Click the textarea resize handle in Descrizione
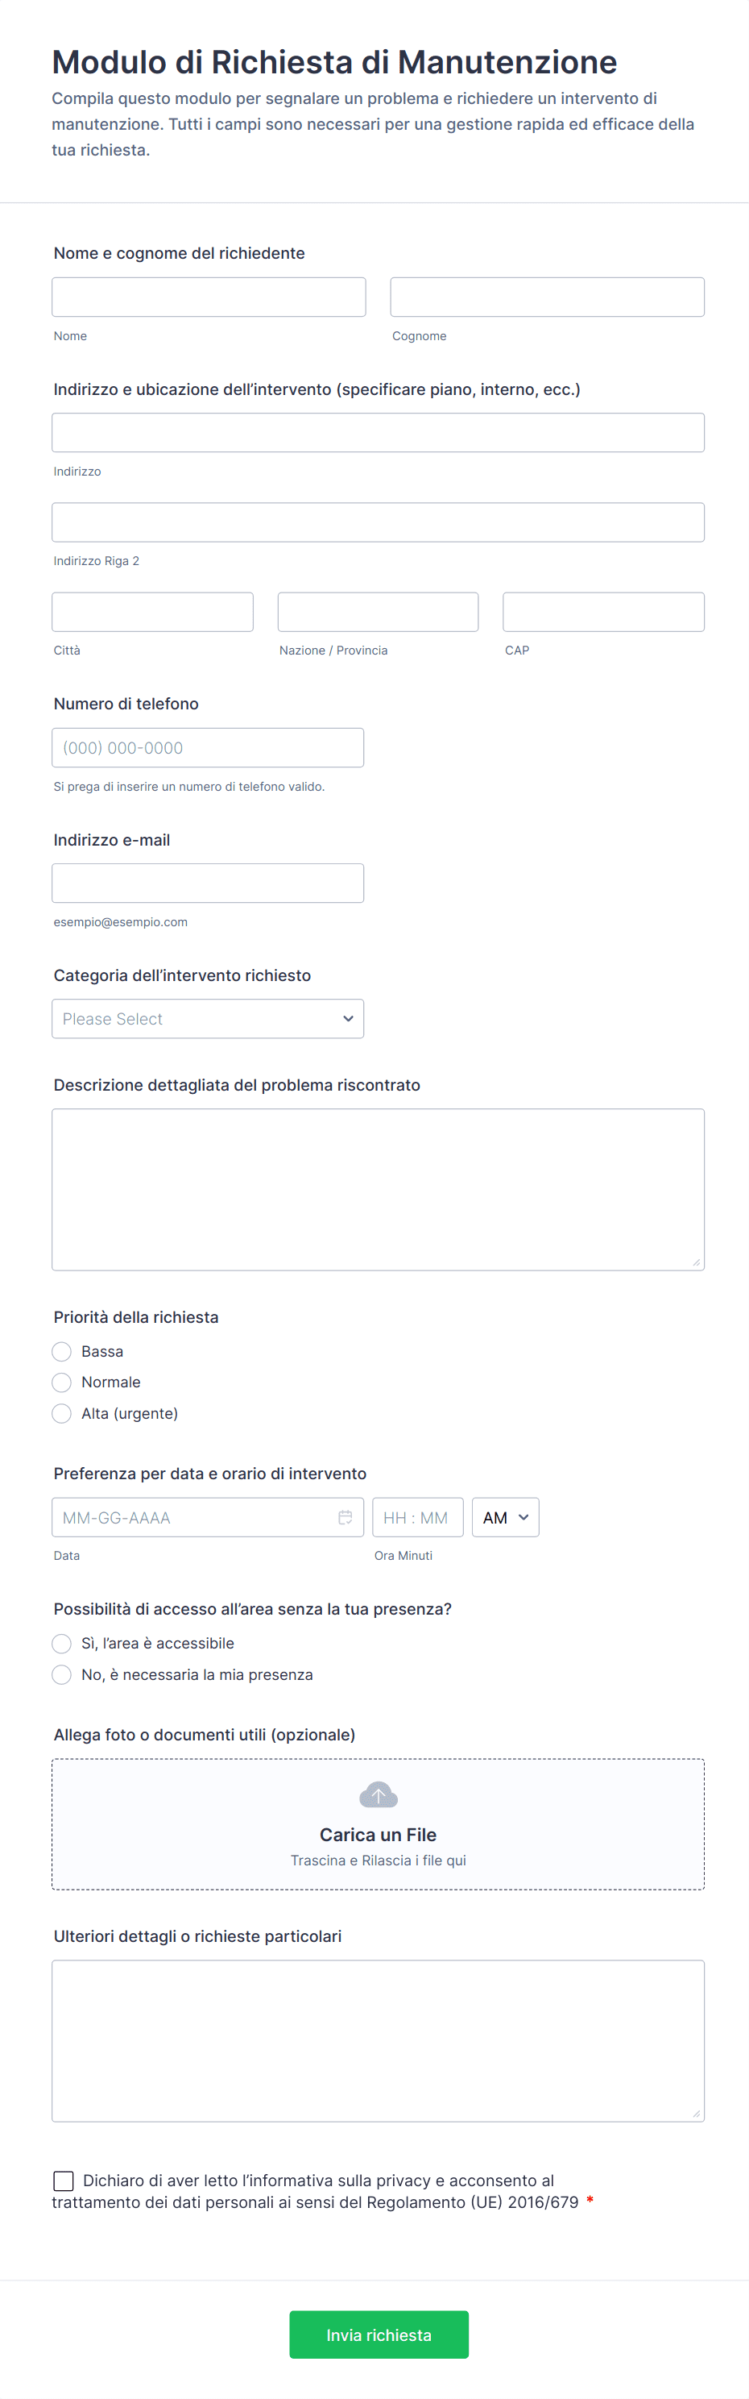Screen dimensions: 749x2399 [696, 1262]
